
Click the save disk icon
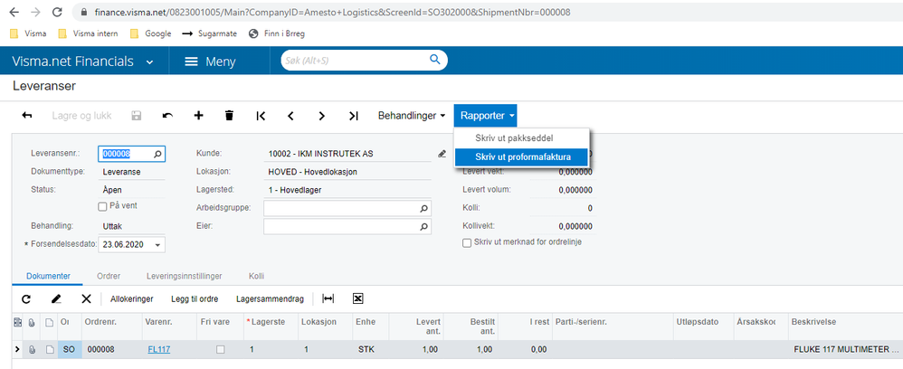tap(137, 116)
